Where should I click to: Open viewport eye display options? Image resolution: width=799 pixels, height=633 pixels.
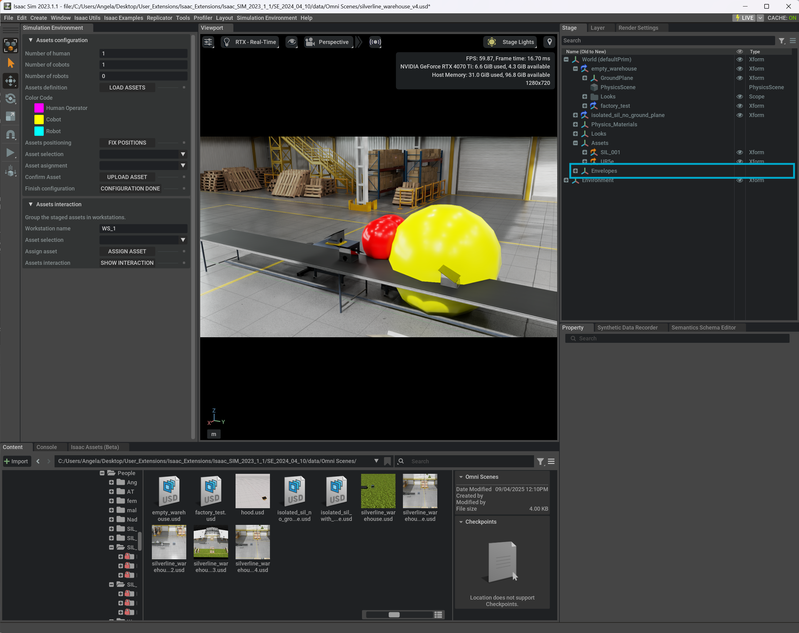pyautogui.click(x=292, y=42)
